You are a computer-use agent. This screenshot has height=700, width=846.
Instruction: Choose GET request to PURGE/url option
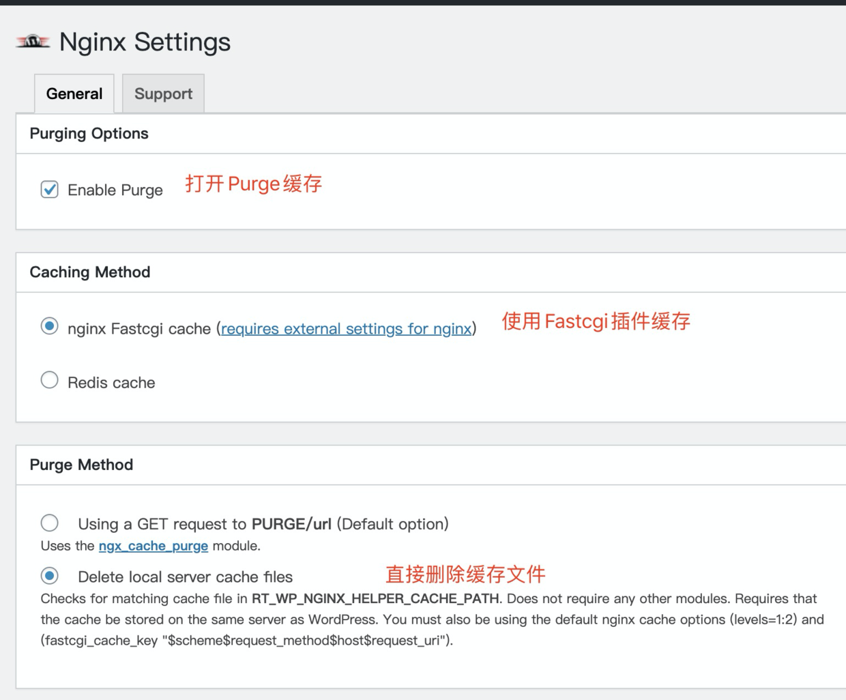pyautogui.click(x=49, y=523)
